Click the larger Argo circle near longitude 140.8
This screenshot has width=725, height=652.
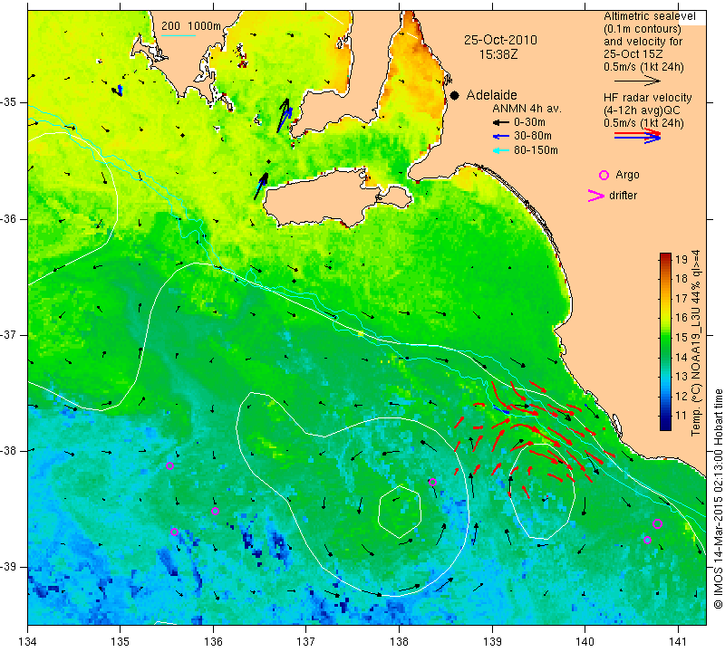[658, 523]
